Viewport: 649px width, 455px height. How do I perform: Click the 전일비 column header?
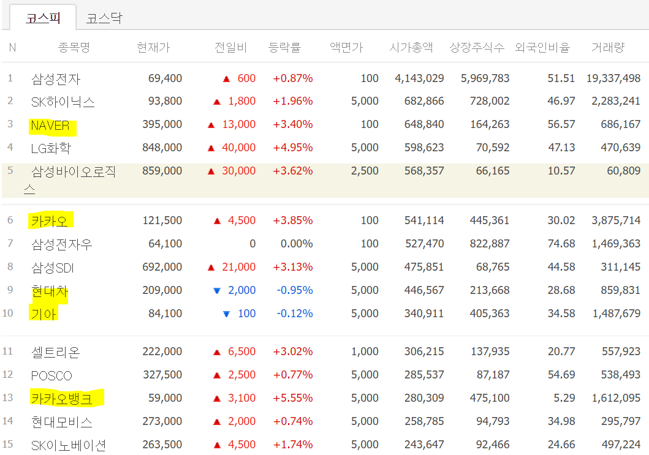coord(230,48)
